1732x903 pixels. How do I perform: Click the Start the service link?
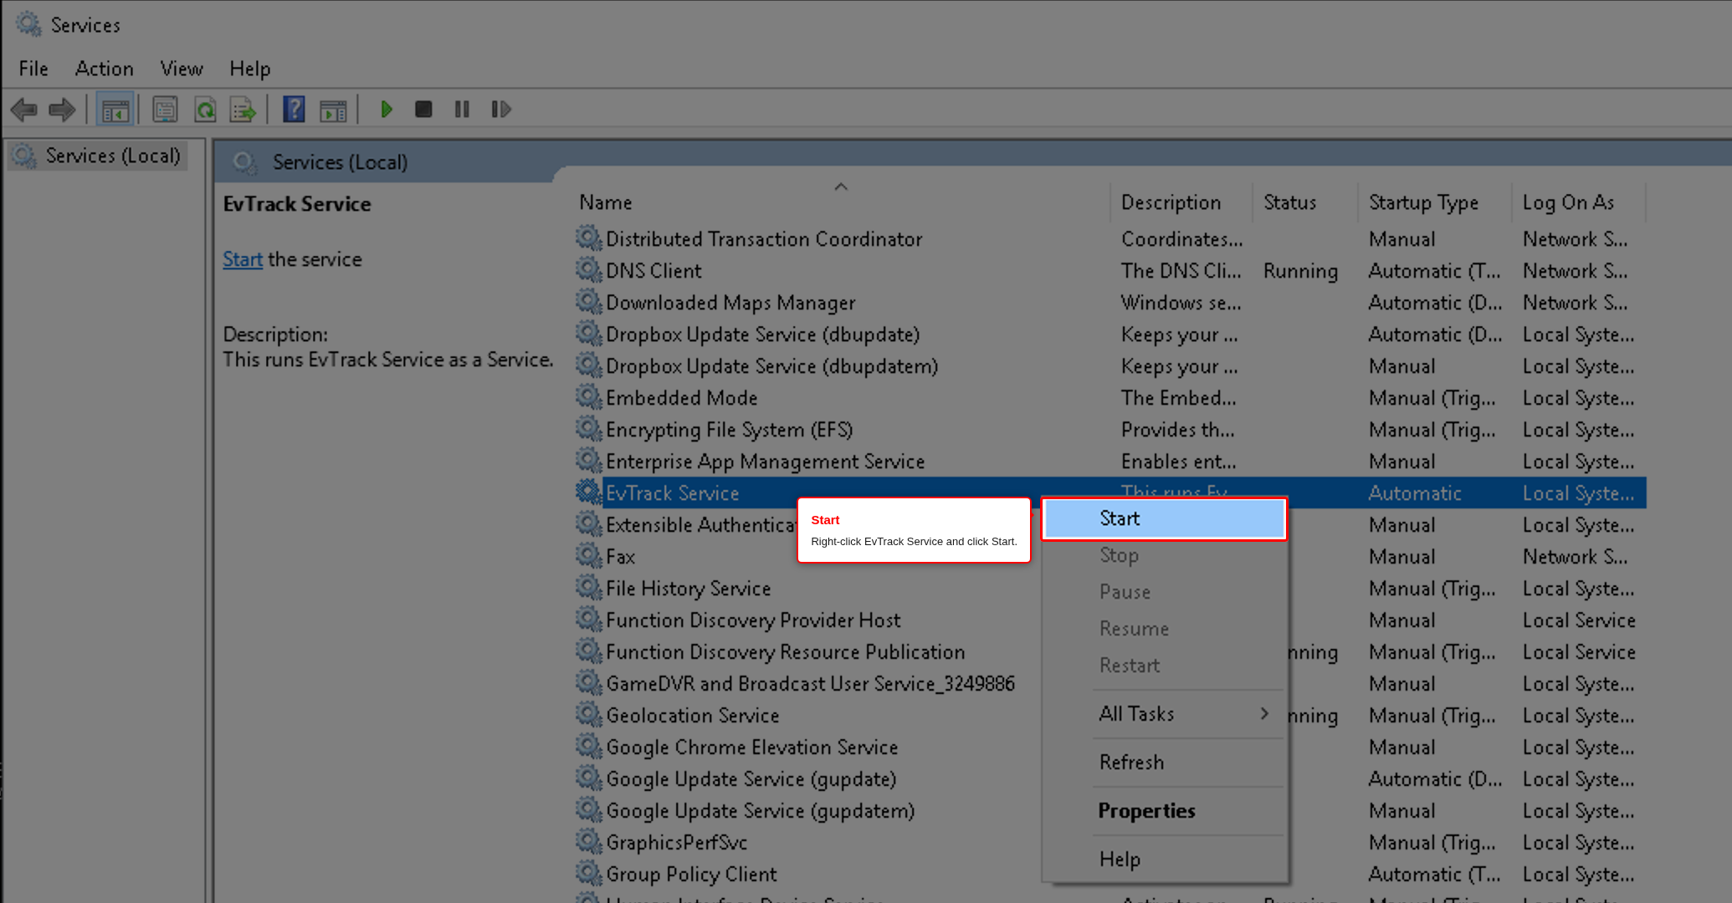click(x=243, y=259)
